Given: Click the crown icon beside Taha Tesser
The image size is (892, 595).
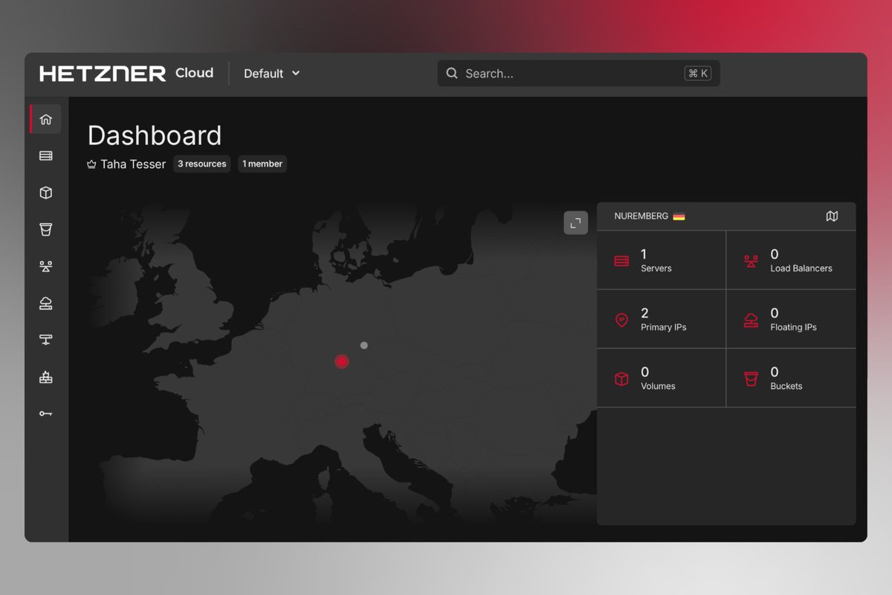Looking at the screenshot, I should coord(91,164).
